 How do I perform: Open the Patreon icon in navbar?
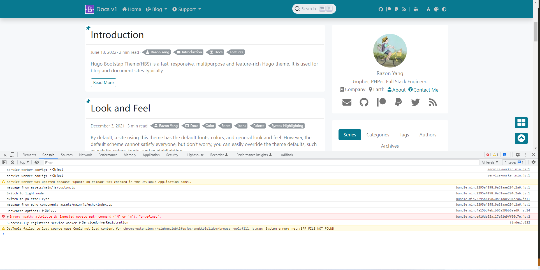[x=388, y=9]
